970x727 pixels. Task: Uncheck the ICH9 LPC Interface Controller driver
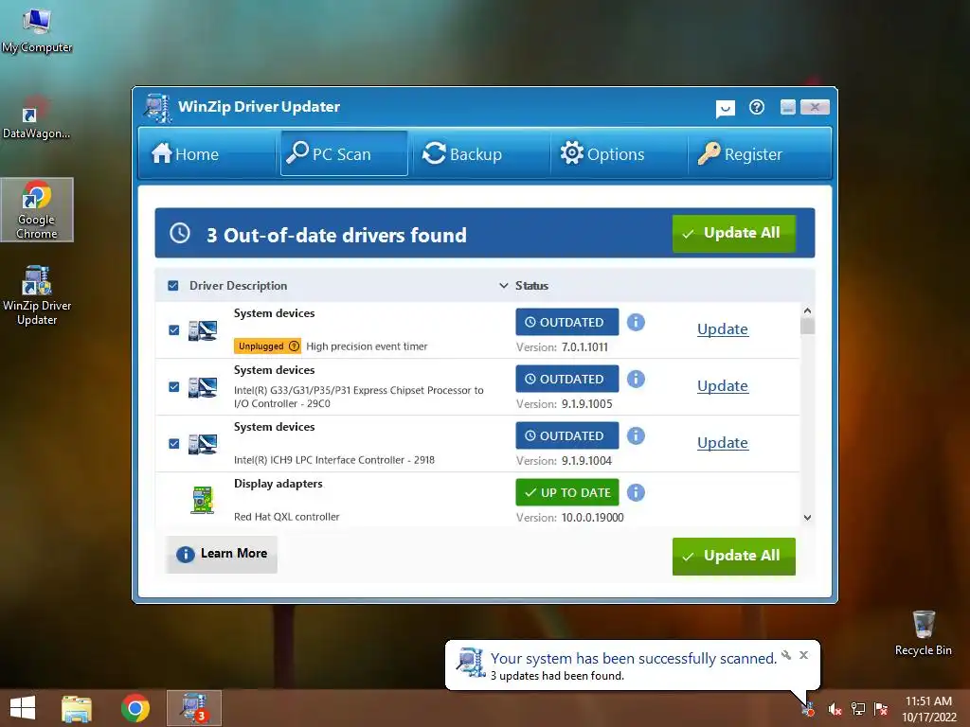[x=174, y=444]
